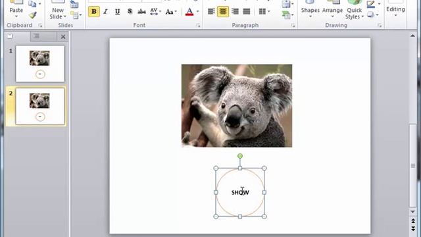Viewport: 421px width, 237px height.
Task: Open the Paragraph dialog launcher
Action: (x=293, y=26)
